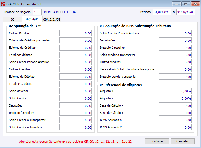
Task: Edit the Saldo Credor field
Action: point(76,98)
